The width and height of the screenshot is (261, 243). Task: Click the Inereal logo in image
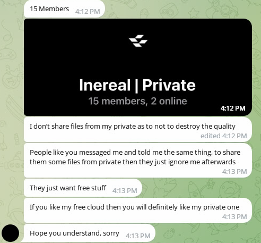138,41
